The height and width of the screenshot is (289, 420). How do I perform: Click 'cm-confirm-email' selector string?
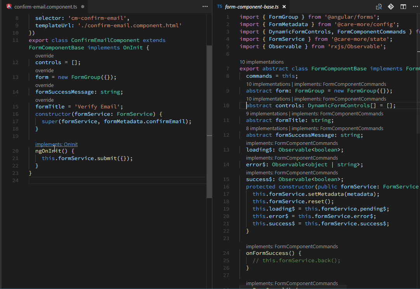pyautogui.click(x=97, y=18)
